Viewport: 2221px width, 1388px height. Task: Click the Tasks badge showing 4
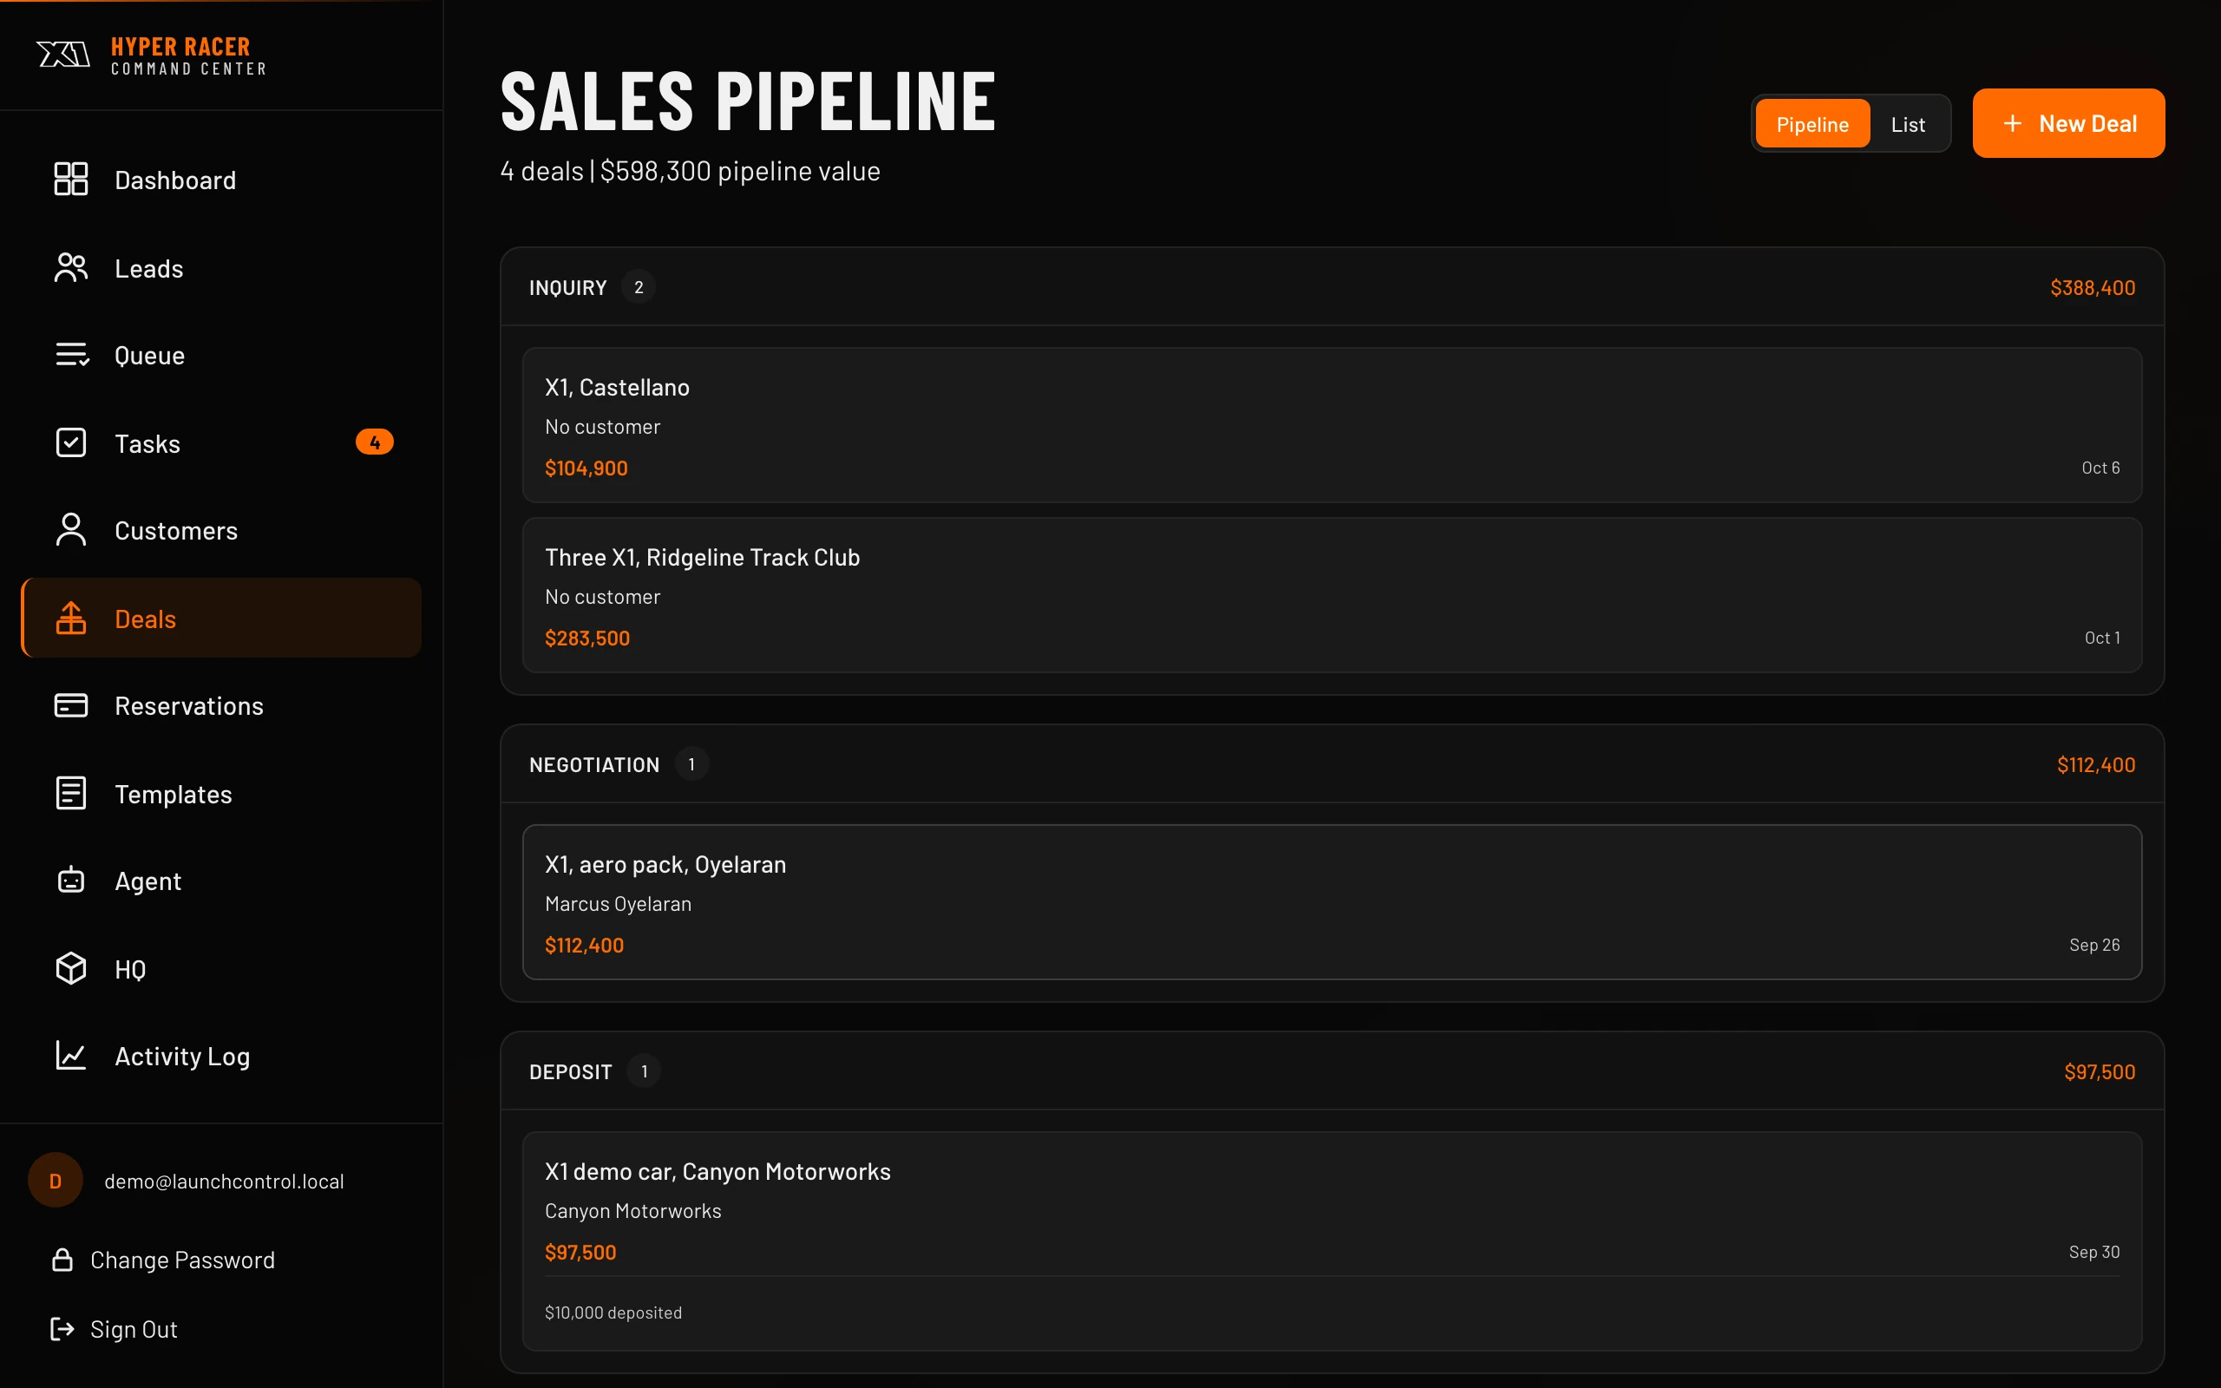click(x=375, y=442)
